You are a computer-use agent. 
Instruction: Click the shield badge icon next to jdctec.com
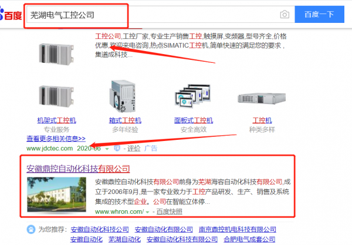(117, 148)
